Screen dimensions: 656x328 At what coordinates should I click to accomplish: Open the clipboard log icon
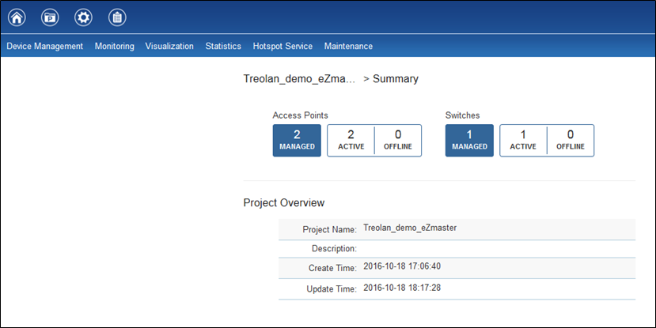(117, 17)
